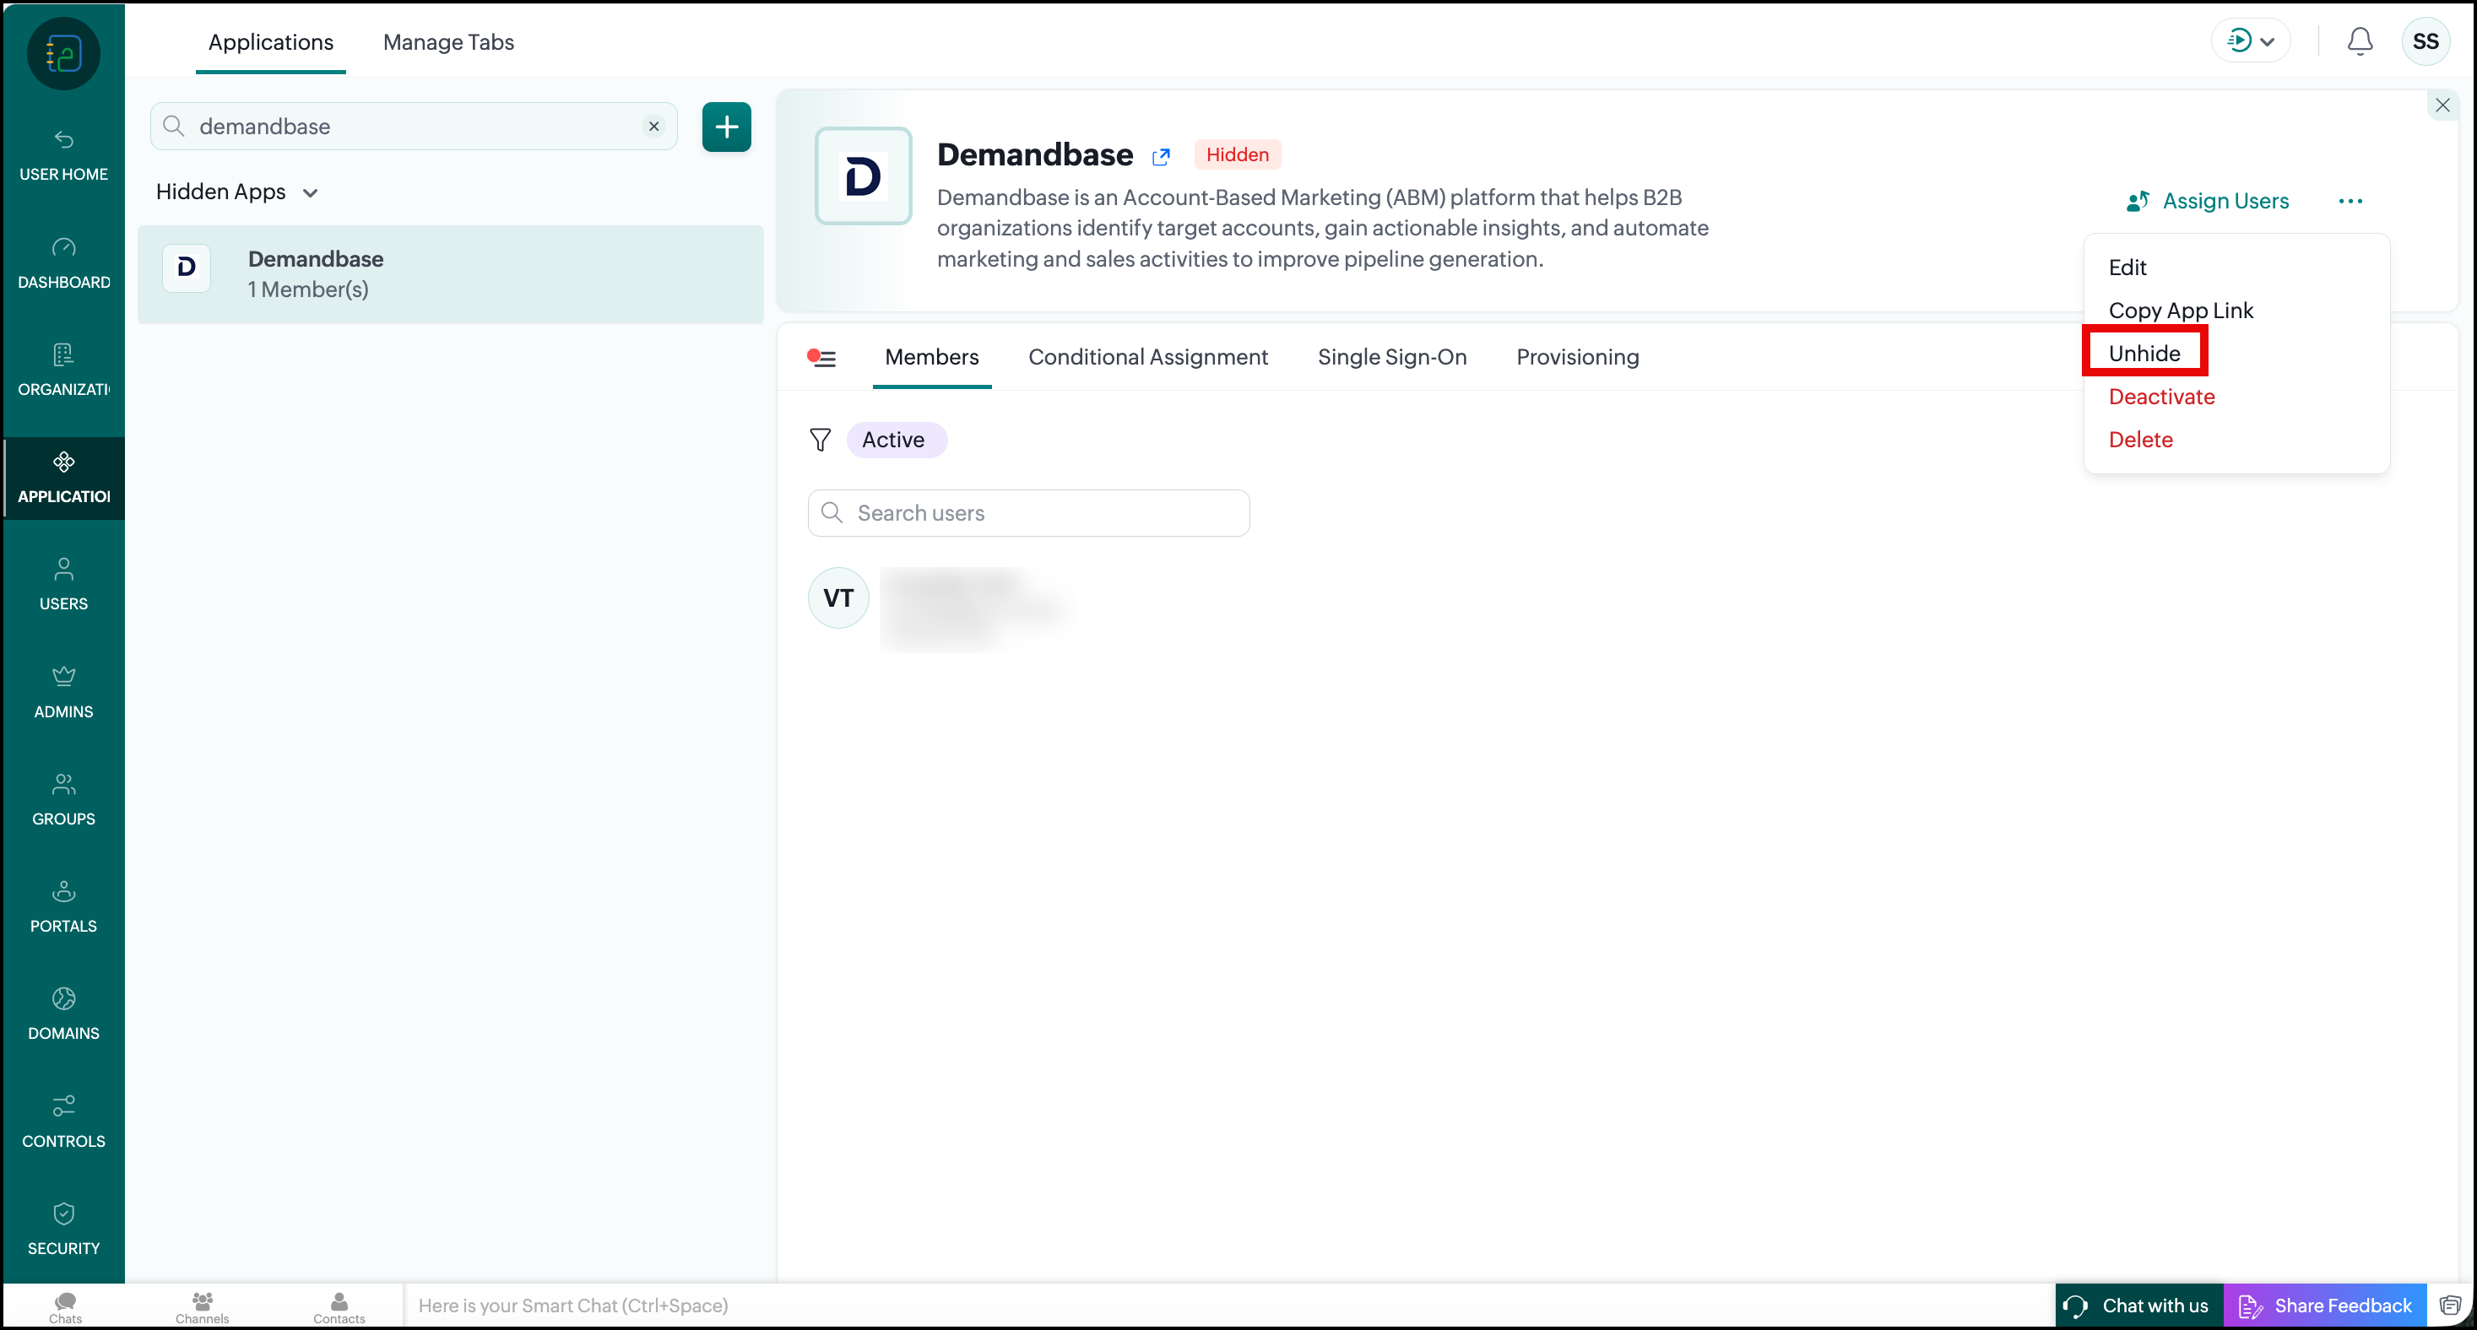Open the Admins section
This screenshot has height=1330, width=2477.
pyautogui.click(x=63, y=693)
